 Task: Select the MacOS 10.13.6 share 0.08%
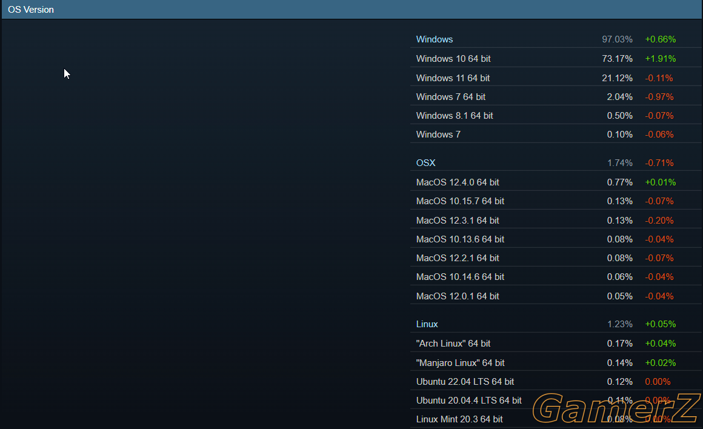point(619,239)
